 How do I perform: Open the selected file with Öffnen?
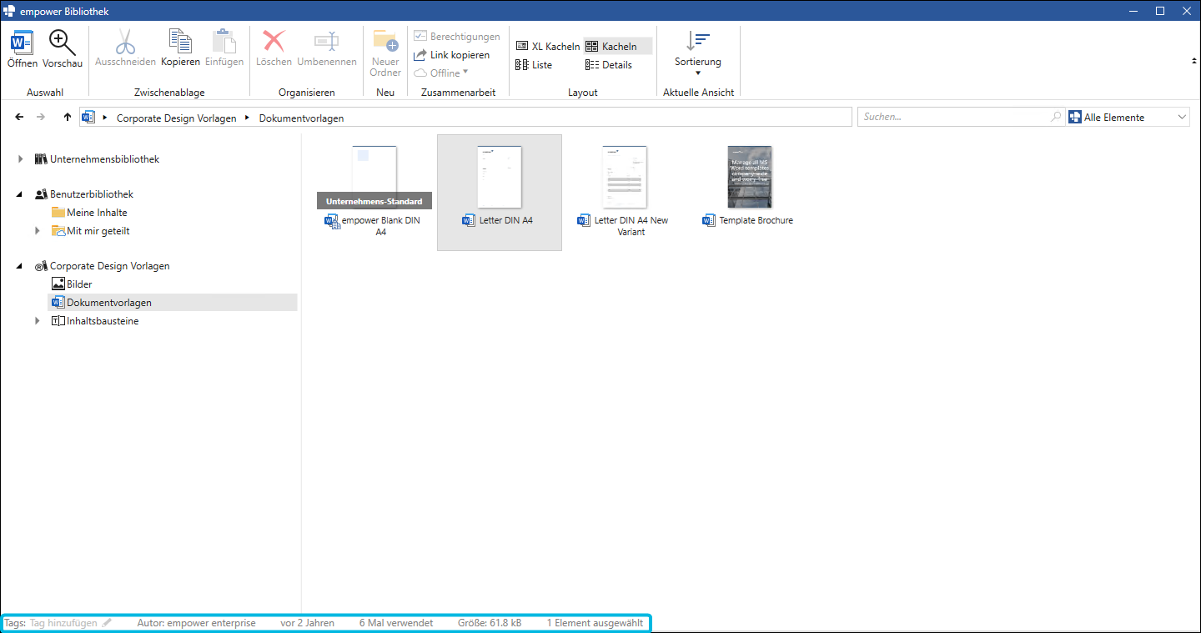(x=23, y=48)
